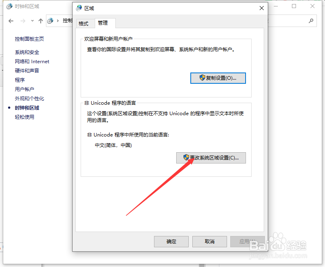The width and height of the screenshot is (325, 267).
Task: Click the 中文(简体，中国) language text
Action: click(113, 145)
